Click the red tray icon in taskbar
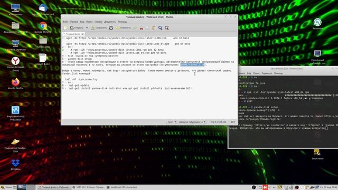338x190 pixels. click(265, 187)
